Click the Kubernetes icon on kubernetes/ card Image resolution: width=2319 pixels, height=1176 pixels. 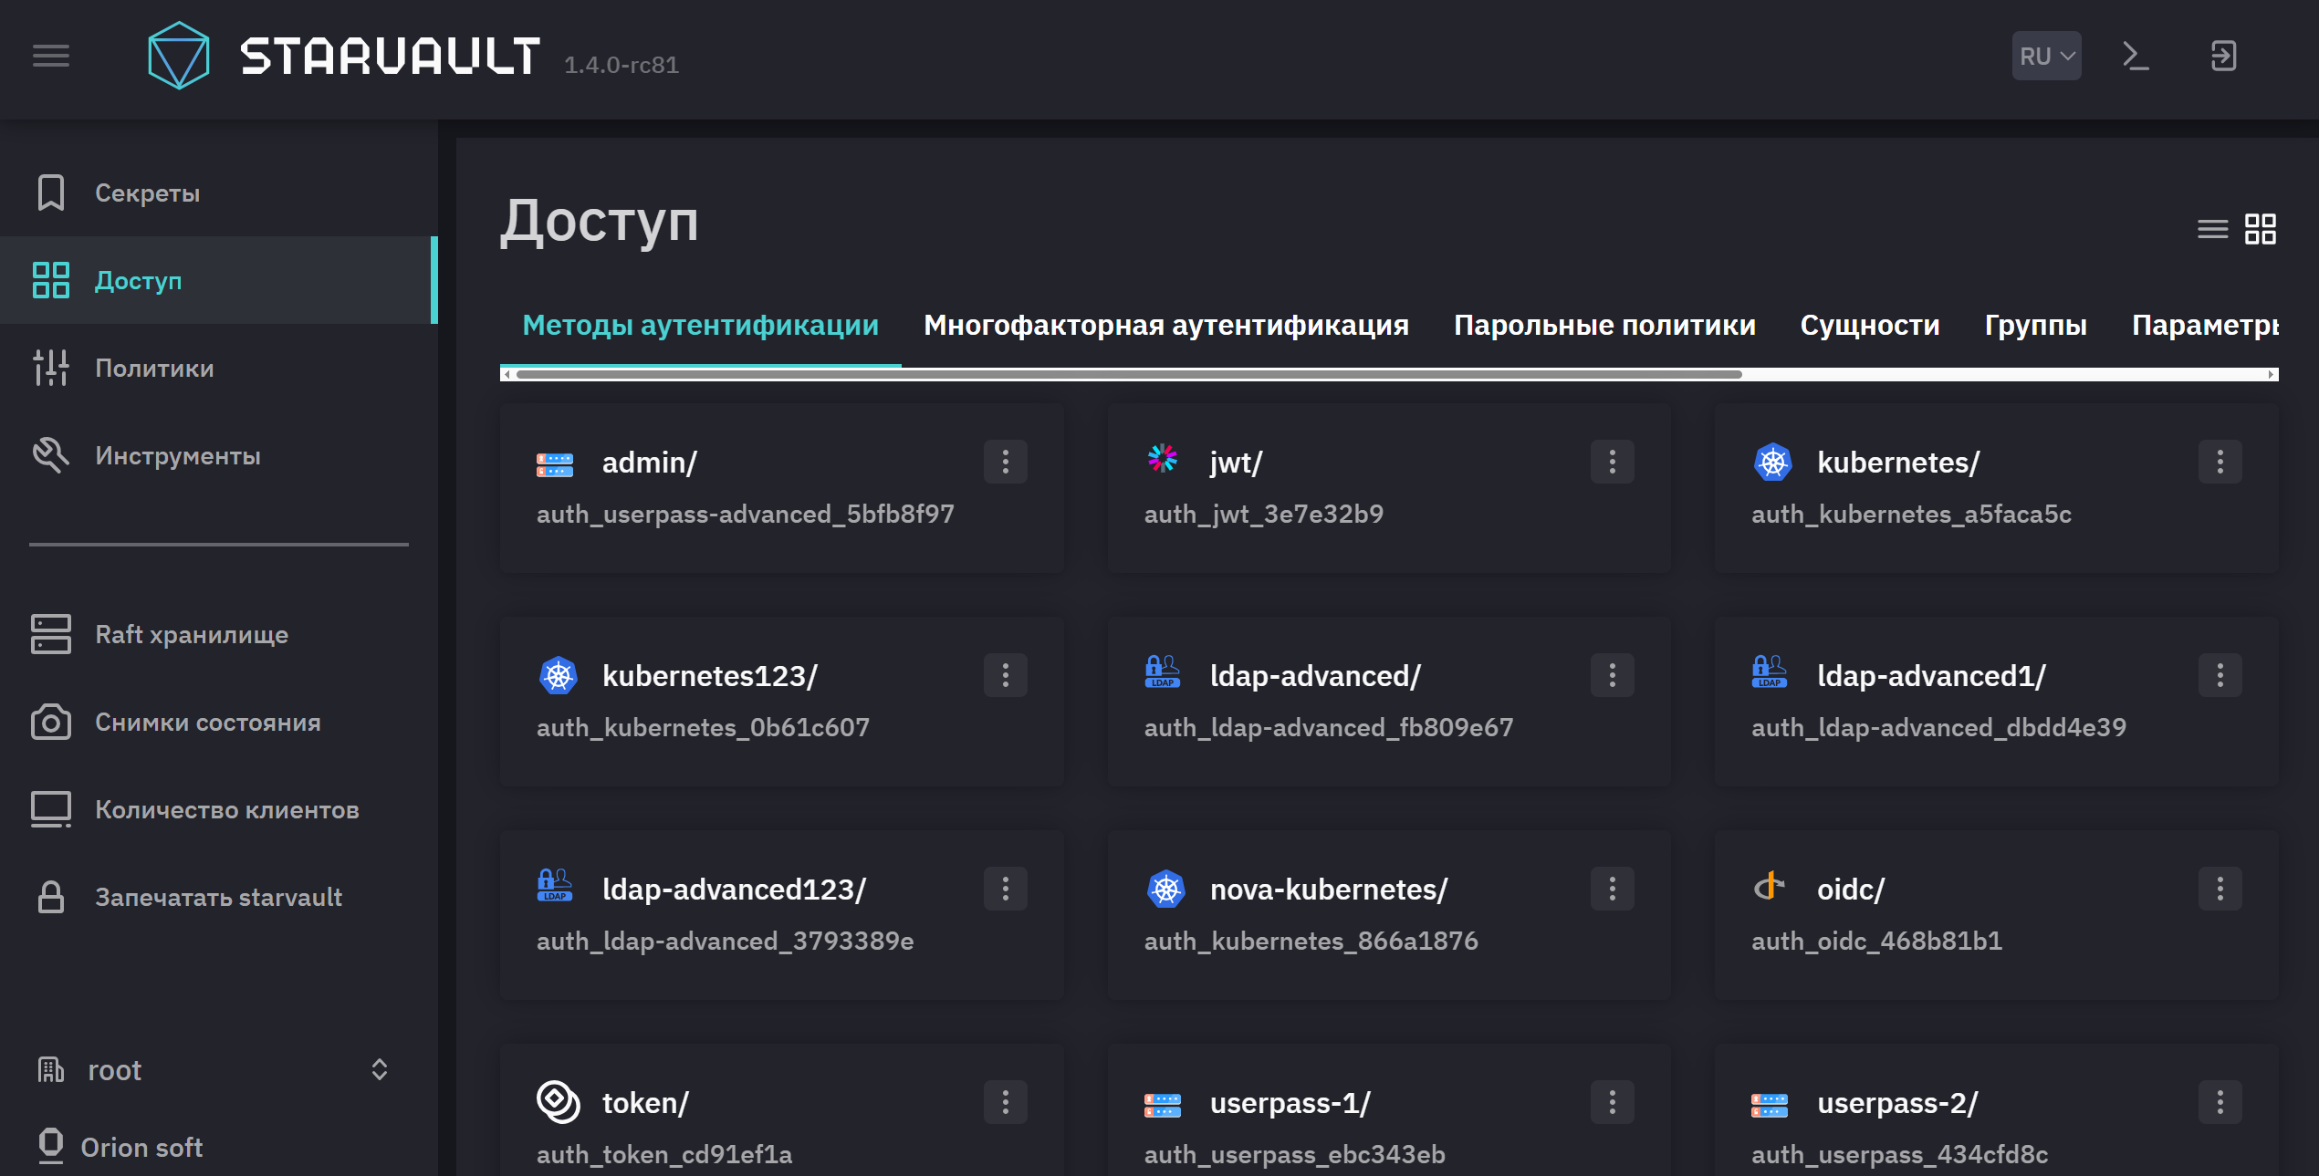pyautogui.click(x=1772, y=463)
